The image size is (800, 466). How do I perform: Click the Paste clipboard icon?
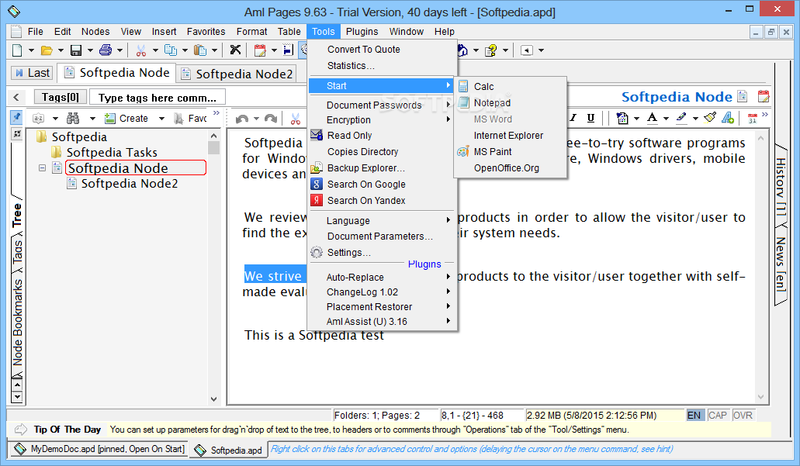point(200,50)
